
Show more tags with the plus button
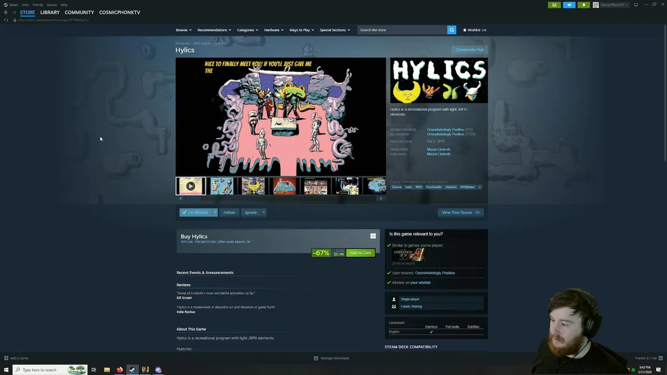[x=479, y=187]
